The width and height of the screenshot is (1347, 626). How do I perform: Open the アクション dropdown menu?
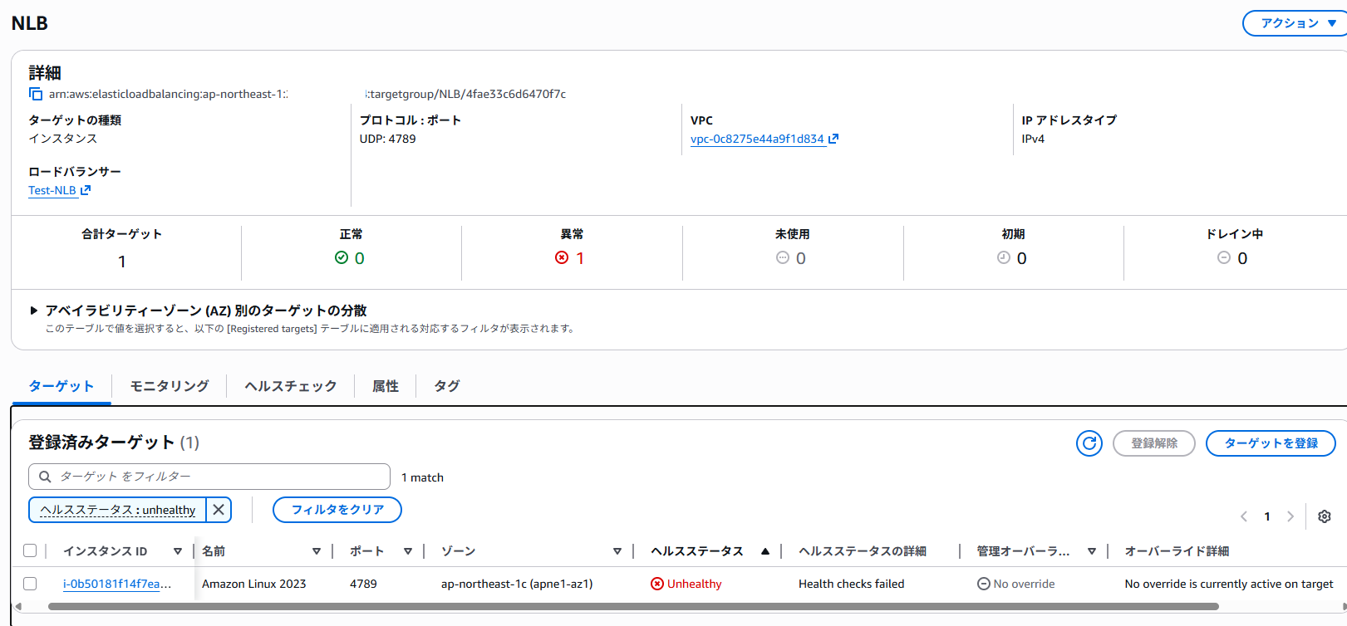(x=1295, y=23)
